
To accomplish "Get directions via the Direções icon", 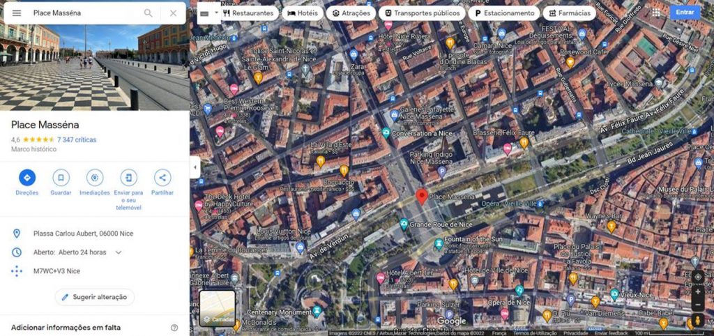I will [x=27, y=178].
